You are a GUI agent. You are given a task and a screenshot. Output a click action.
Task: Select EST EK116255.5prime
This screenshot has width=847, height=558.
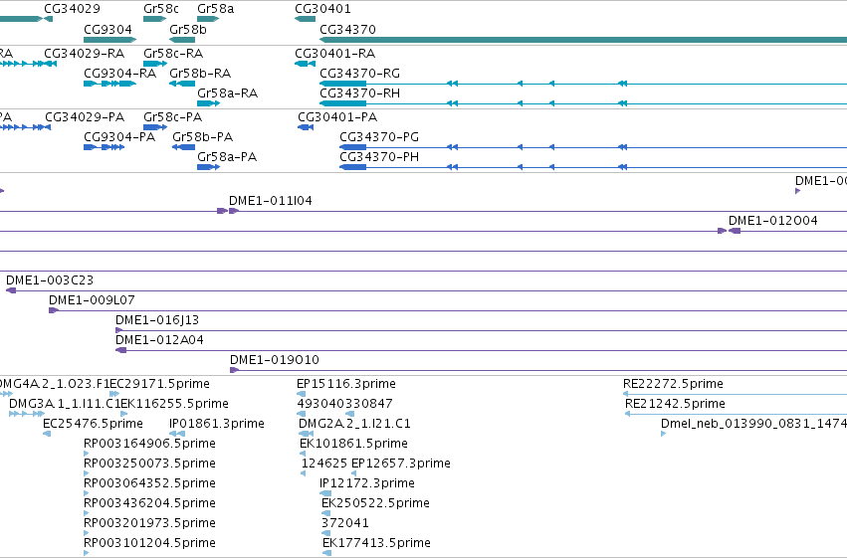tap(174, 404)
